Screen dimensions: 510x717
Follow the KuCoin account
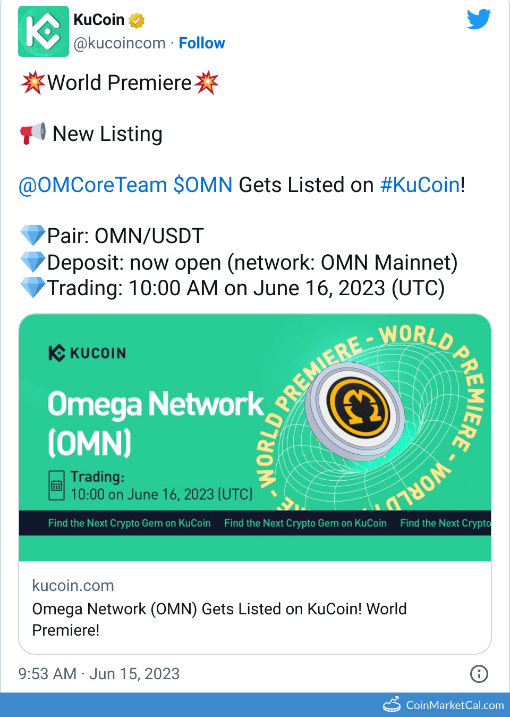point(202,43)
